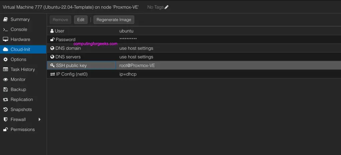The width and height of the screenshot is (341, 155).
Task: Open the Permissions section
Action: coord(23,130)
